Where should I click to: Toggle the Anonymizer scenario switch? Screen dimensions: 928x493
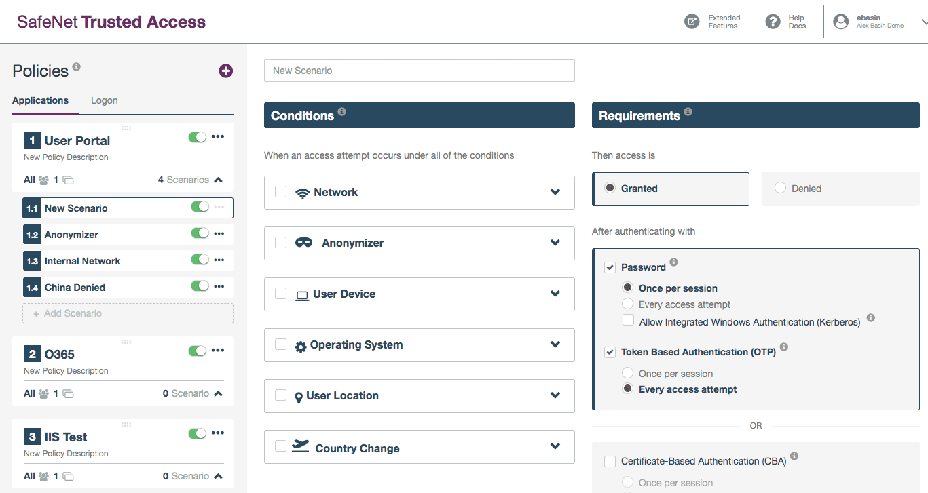pos(200,233)
